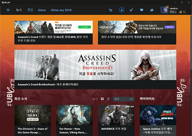192x136 pixels.
Task: Go to previous carousel banner arrow
Action: click(21, 66)
